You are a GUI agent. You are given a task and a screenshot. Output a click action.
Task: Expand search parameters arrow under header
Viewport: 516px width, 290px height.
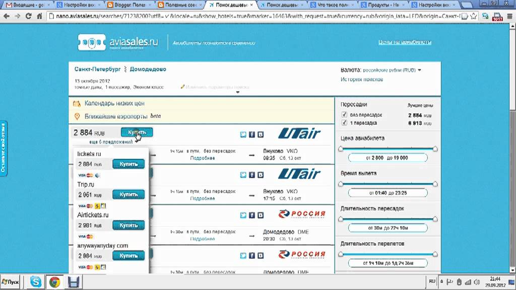(238, 93)
